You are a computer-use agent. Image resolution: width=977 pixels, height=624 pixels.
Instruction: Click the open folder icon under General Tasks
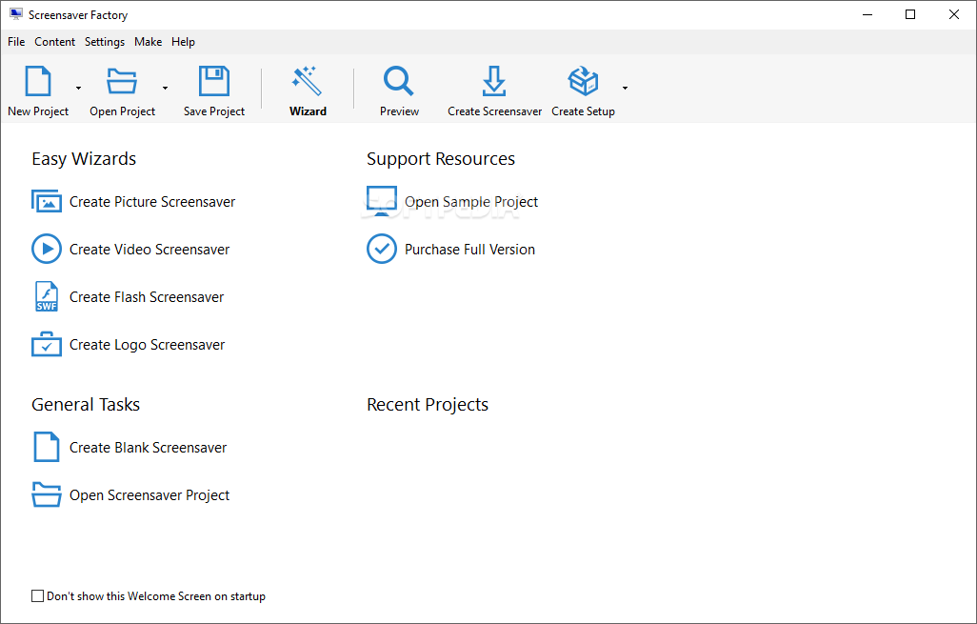[x=47, y=494]
